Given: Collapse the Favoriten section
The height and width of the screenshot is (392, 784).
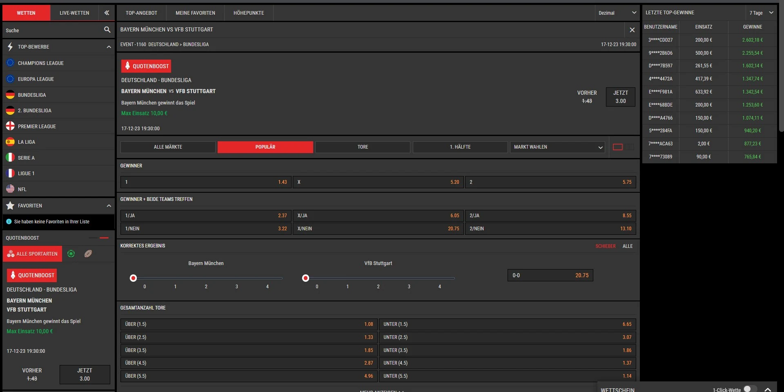Looking at the screenshot, I should point(109,205).
